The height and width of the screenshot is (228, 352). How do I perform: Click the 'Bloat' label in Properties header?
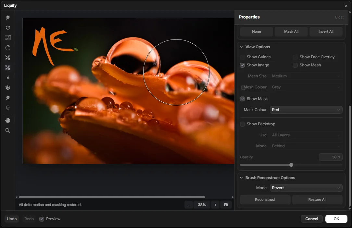339,17
